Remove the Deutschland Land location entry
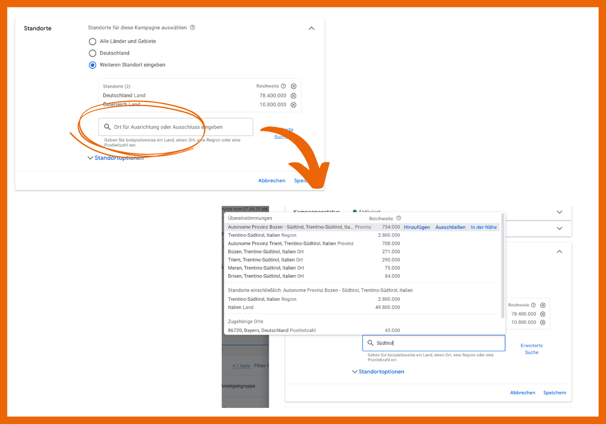The height and width of the screenshot is (424, 606). [x=293, y=96]
